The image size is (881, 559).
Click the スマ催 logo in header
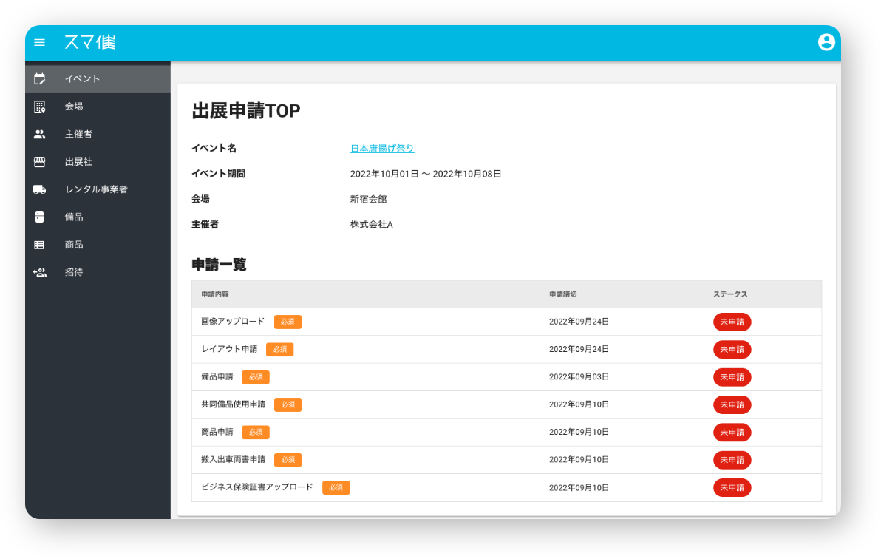[89, 42]
